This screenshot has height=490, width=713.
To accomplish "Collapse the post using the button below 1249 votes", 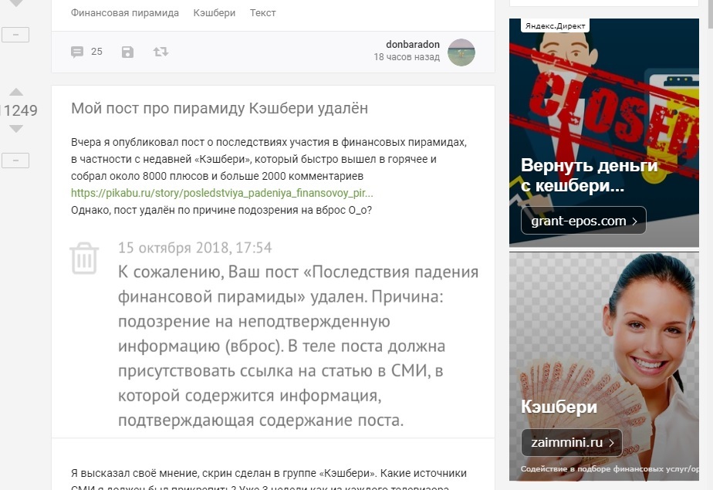I will 15,161.
